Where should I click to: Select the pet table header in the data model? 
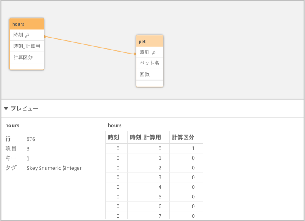pos(150,42)
